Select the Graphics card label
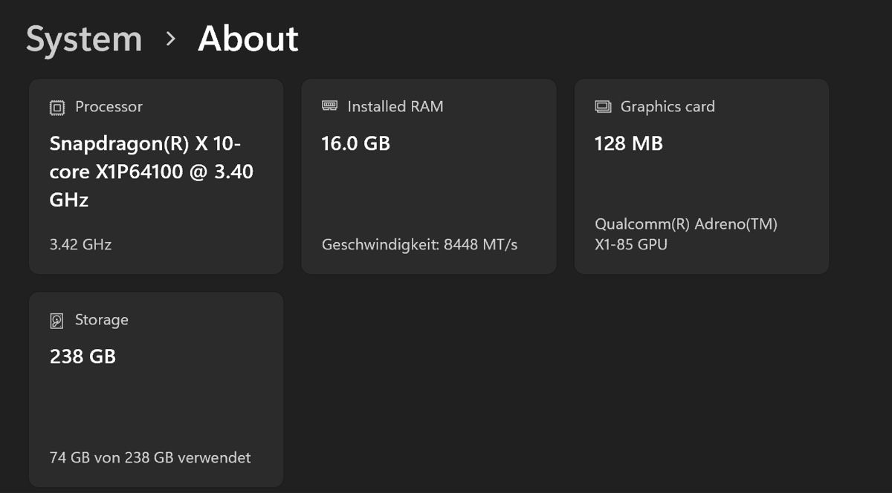892x493 pixels. coord(668,107)
